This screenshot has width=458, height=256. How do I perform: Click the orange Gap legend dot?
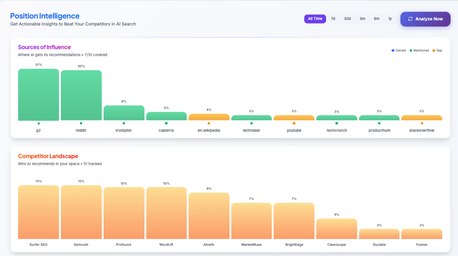click(x=434, y=51)
